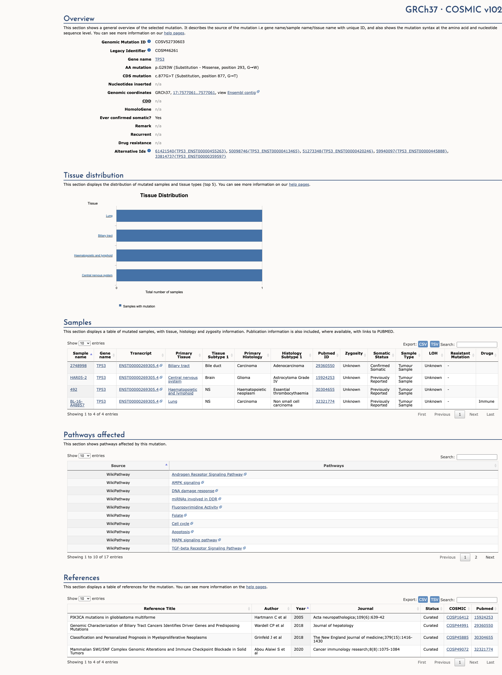This screenshot has width=502, height=675.
Task: Open sample HAR05-2 link
Action: 78,378
